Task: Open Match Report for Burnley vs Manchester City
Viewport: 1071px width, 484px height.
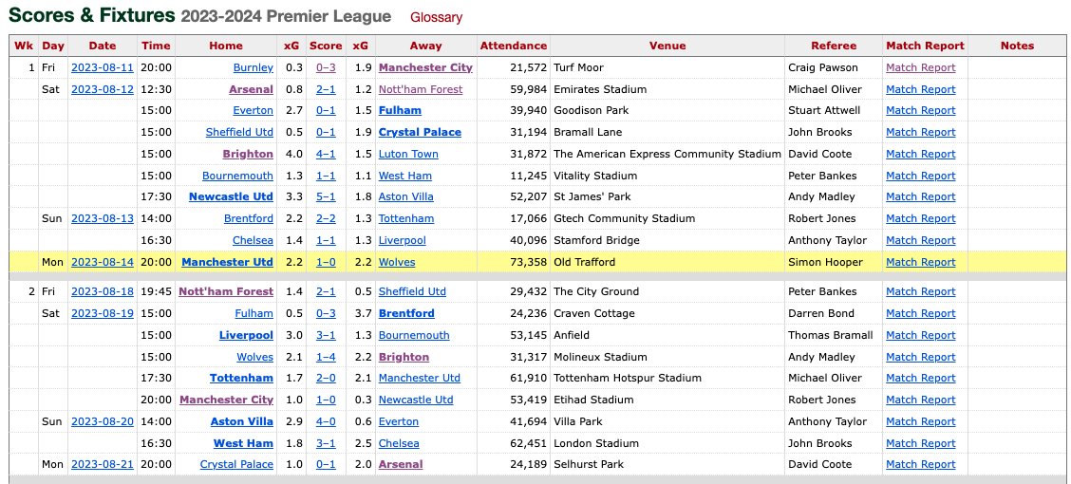Action: 920,67
